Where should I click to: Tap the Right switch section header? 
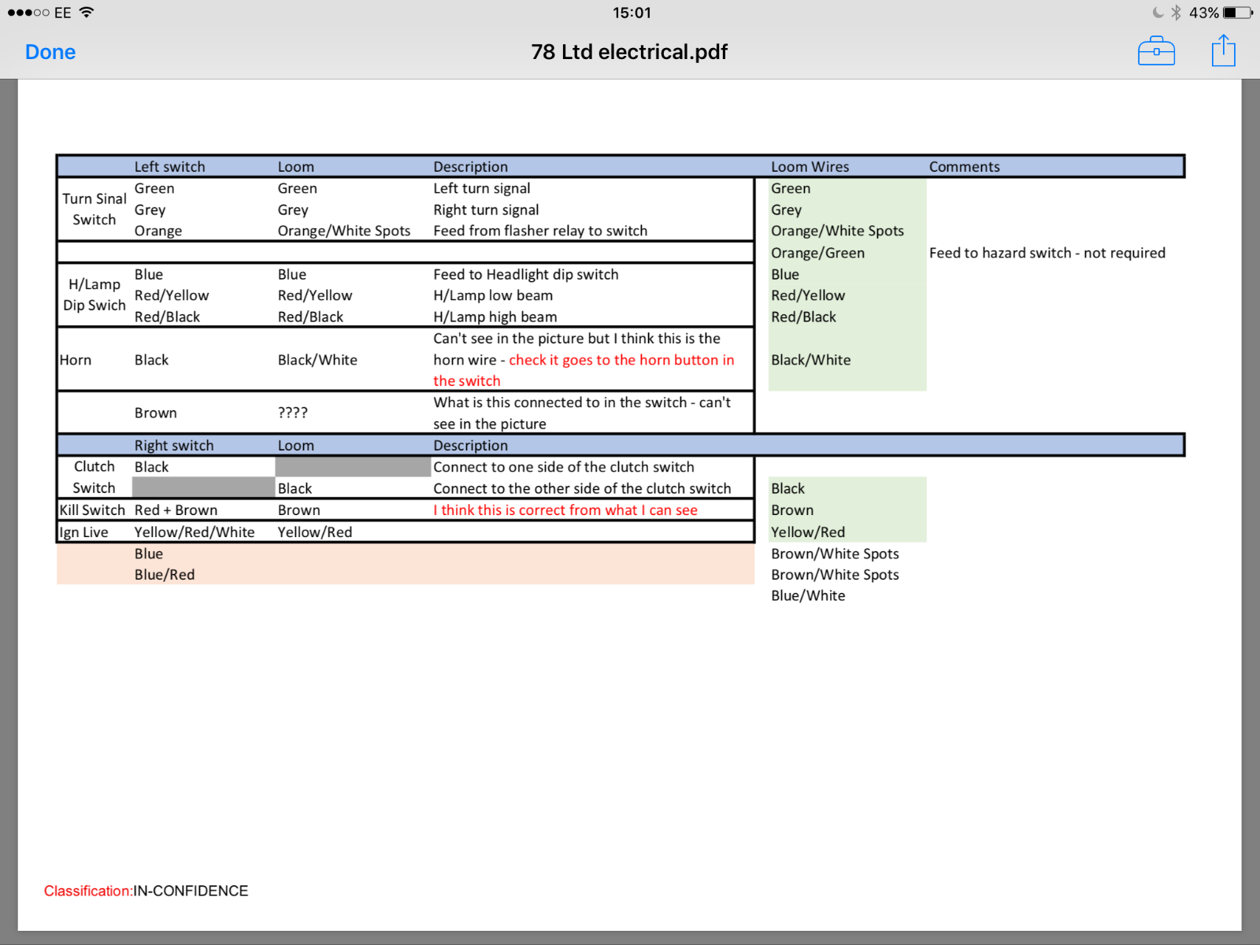pyautogui.click(x=174, y=446)
